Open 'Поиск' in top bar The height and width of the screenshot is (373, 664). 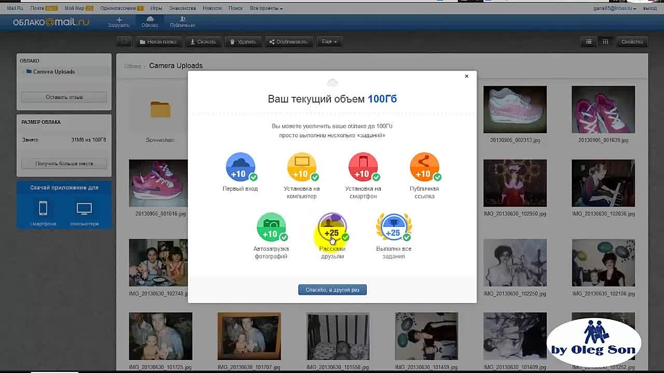click(x=236, y=8)
